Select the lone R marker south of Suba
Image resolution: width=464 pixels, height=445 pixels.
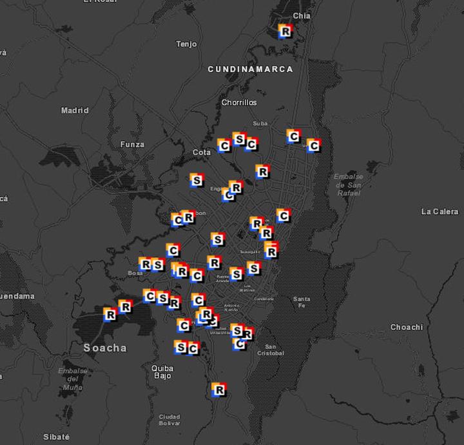pyautogui.click(x=262, y=172)
